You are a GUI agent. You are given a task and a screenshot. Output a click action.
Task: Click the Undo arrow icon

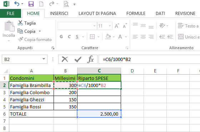17,4
